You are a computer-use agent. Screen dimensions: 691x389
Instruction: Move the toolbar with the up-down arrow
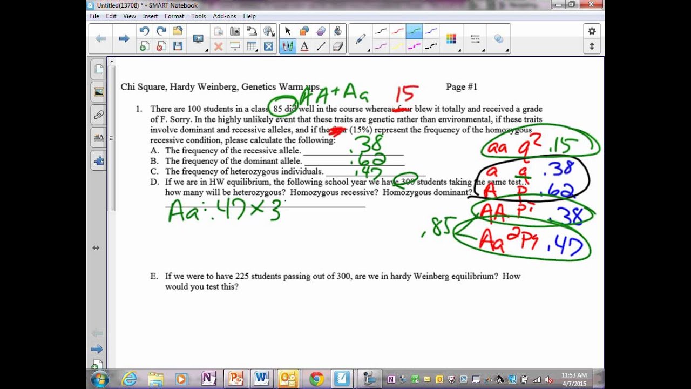click(x=592, y=46)
